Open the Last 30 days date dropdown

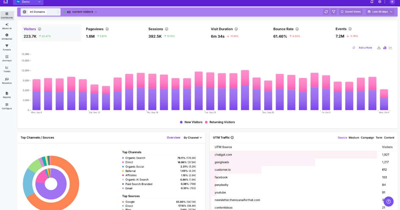point(380,12)
